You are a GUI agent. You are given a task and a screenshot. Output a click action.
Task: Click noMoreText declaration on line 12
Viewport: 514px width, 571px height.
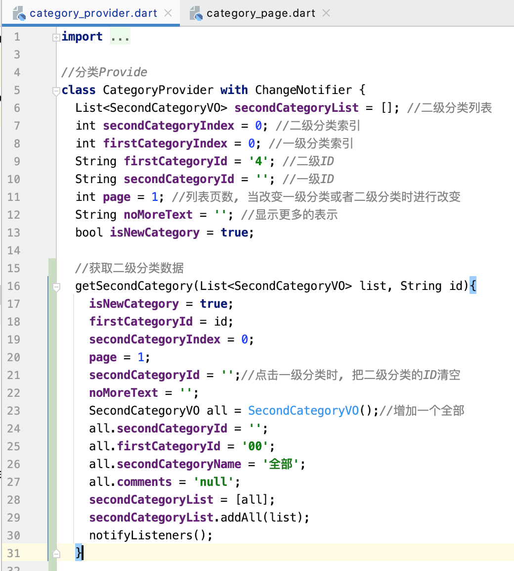pyautogui.click(x=158, y=215)
